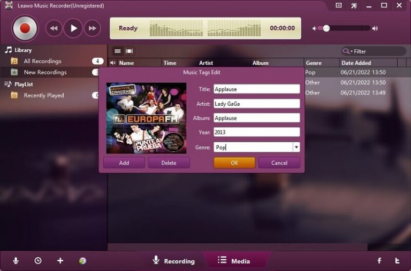Viewport: 411px width, 271px height.
Task: Switch to the Recording tab
Action: [173, 261]
